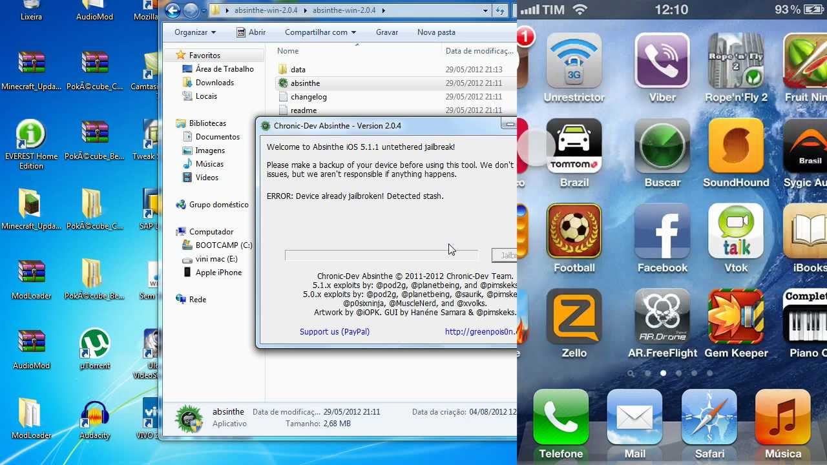The width and height of the screenshot is (827, 465).
Task: Click the Explorer forward navigation arrow
Action: 191,10
